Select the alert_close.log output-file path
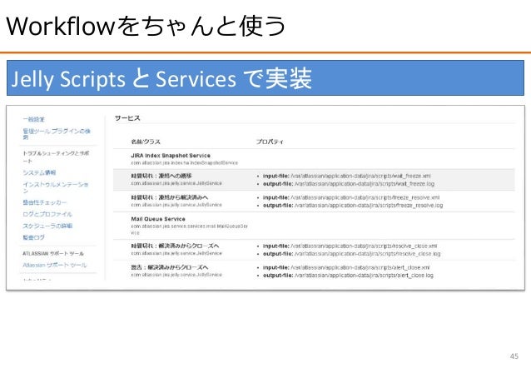The height and width of the screenshot is (368, 531). 364,276
